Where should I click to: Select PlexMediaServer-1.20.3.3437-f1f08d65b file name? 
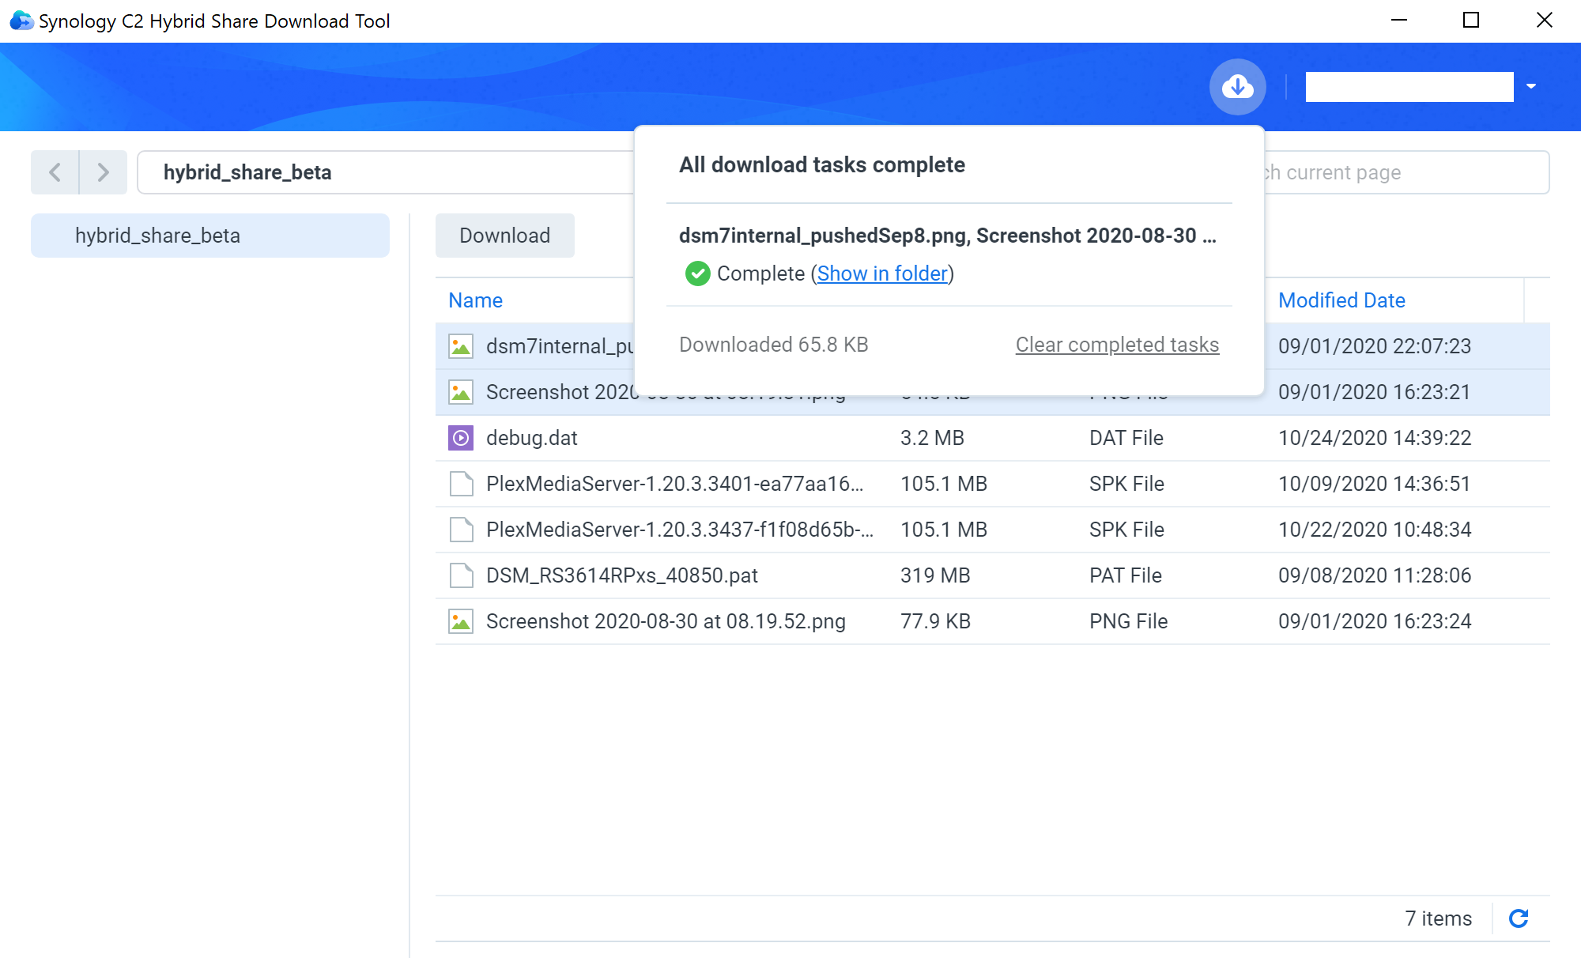pyautogui.click(x=680, y=530)
